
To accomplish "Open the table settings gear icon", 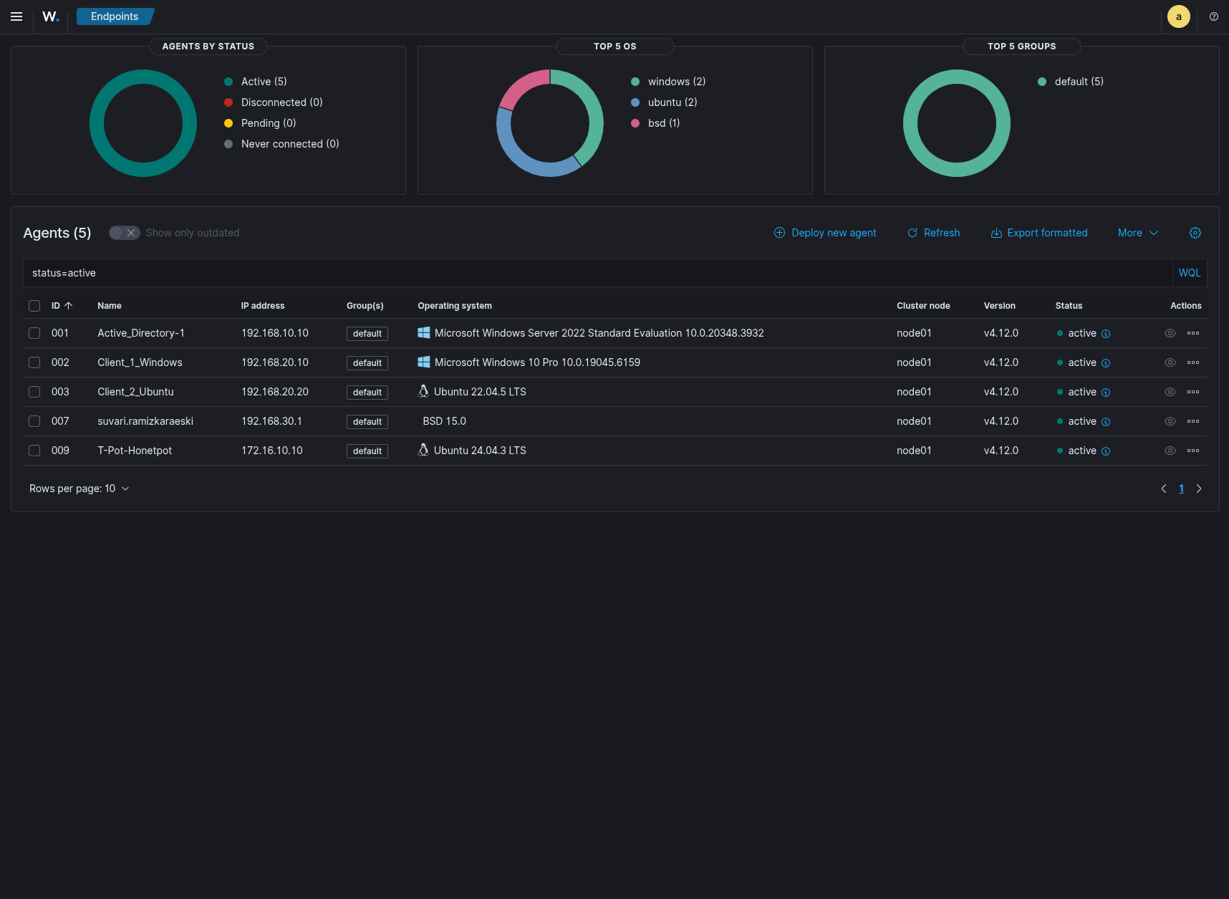I will [1195, 233].
